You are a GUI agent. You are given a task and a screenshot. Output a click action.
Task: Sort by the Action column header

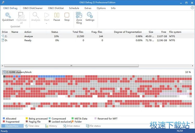(28, 32)
